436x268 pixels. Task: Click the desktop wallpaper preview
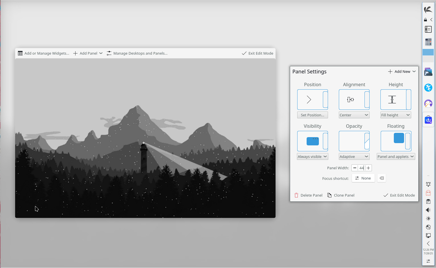145,138
